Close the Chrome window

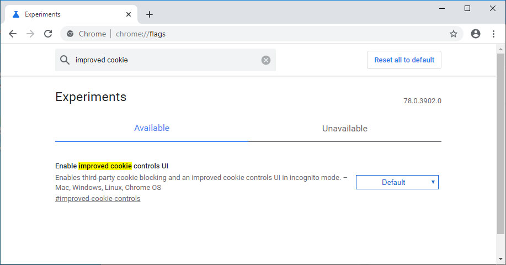[492, 8]
